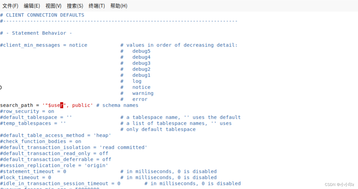Image resolution: width=358 pixels, height=189 pixels.
Task: Click the default_tablespace setting line
Action: point(36,117)
